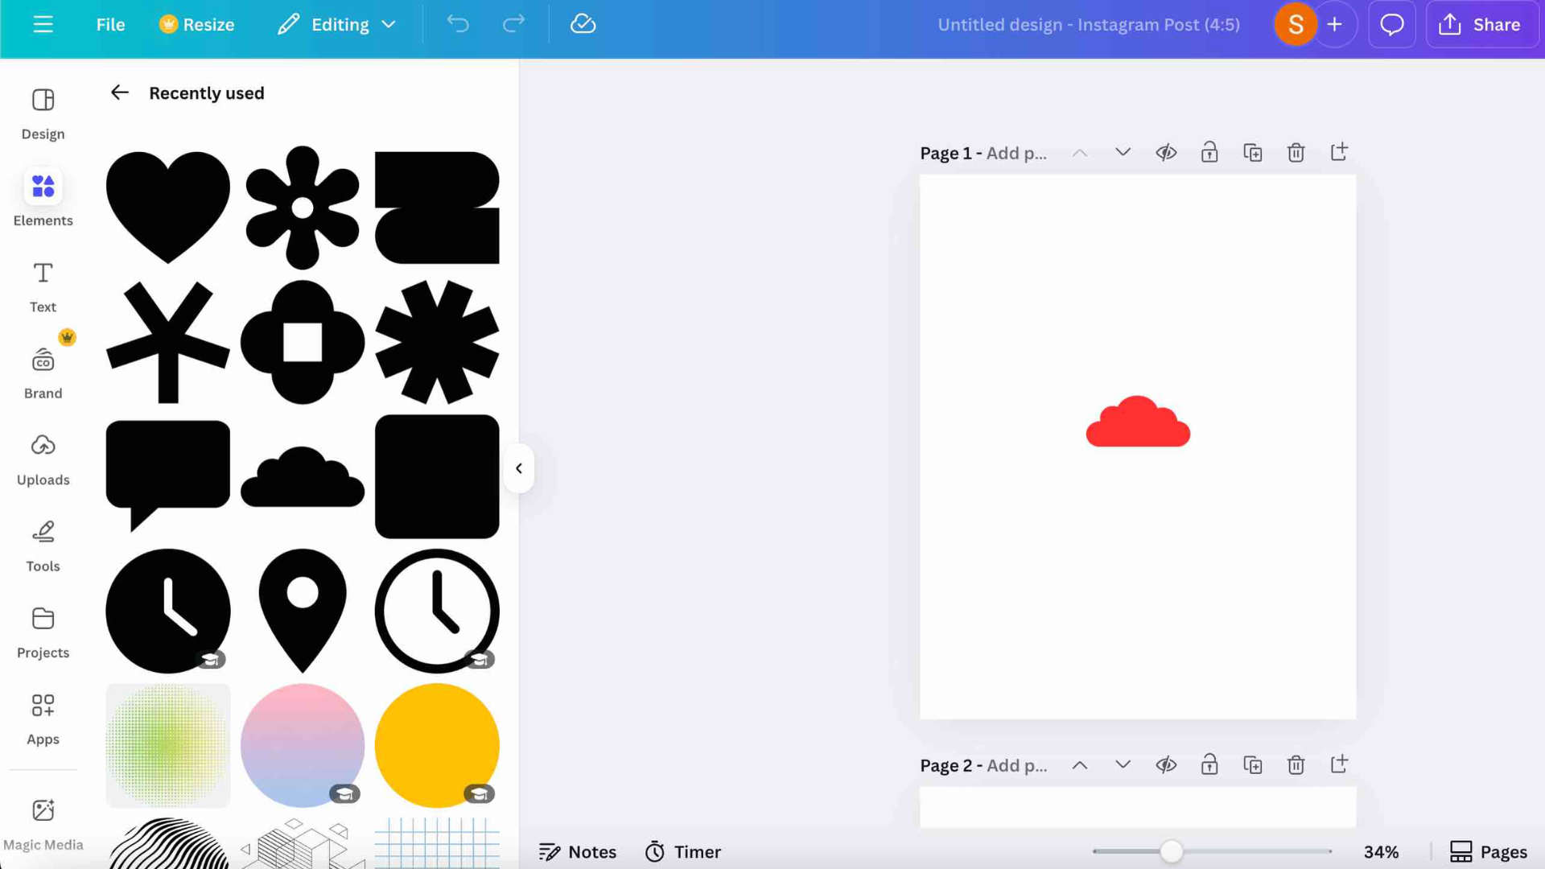Collapse Page 1 with the up arrow
The width and height of the screenshot is (1545, 869).
(1079, 152)
